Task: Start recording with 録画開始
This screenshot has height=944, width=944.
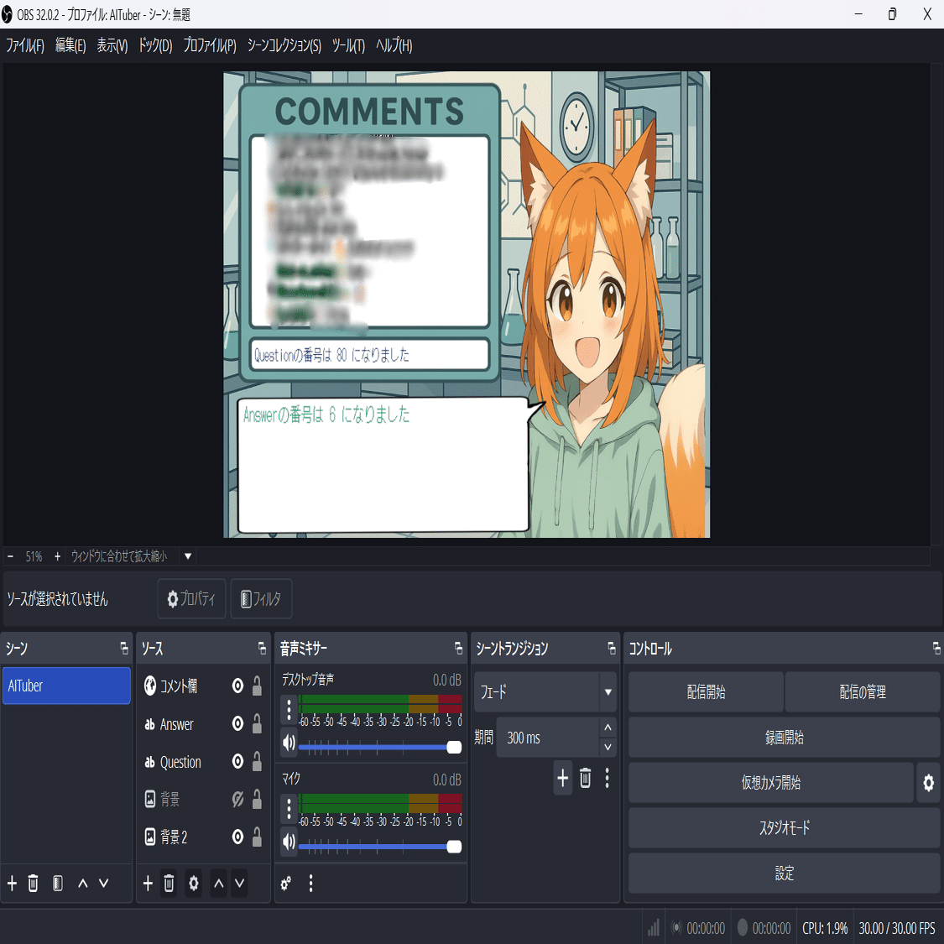Action: 783,738
